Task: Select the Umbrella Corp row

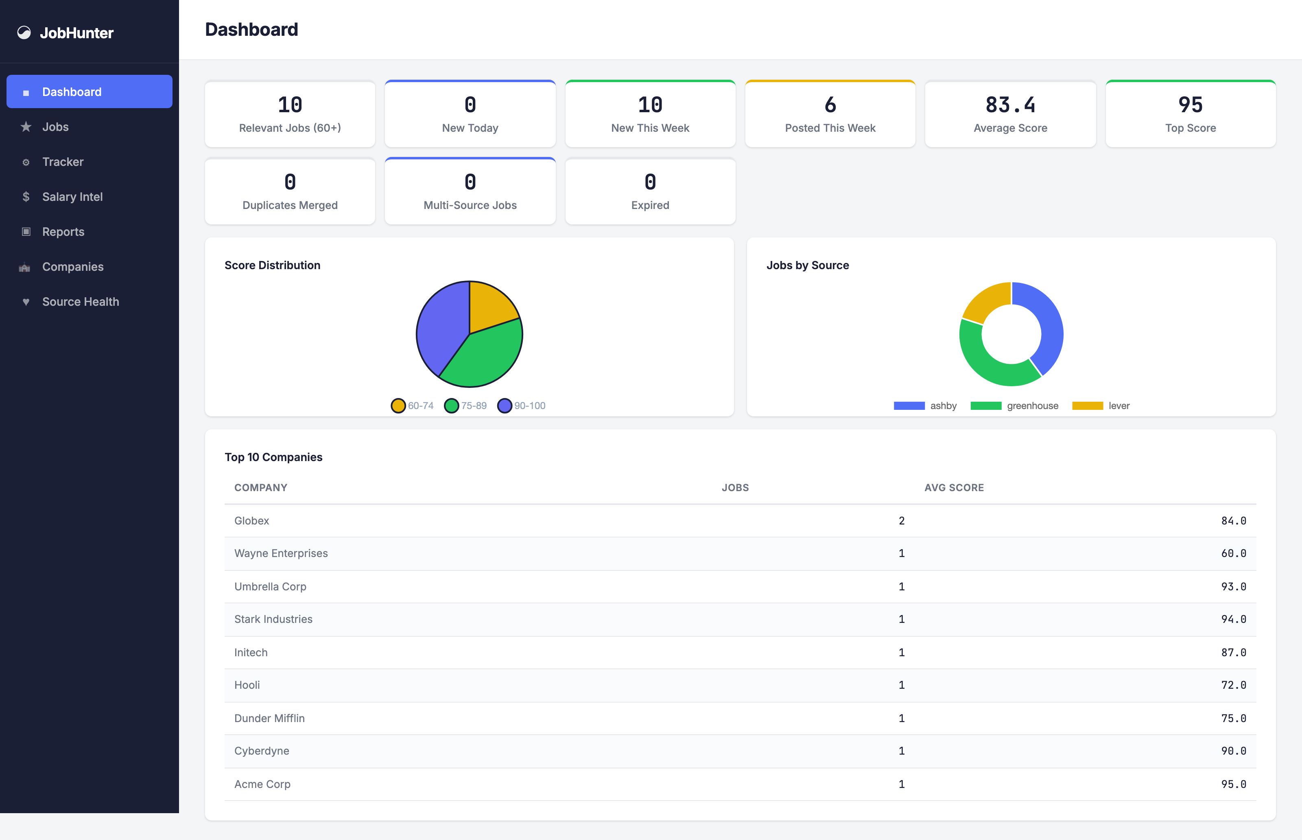Action: [x=740, y=587]
